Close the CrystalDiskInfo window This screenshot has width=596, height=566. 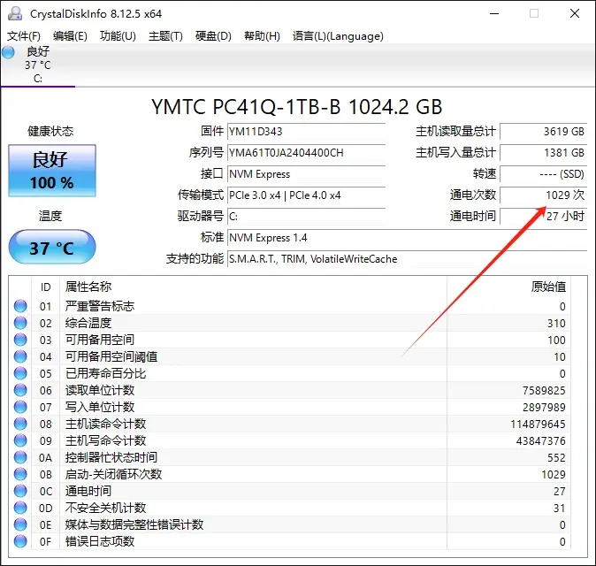point(575,13)
